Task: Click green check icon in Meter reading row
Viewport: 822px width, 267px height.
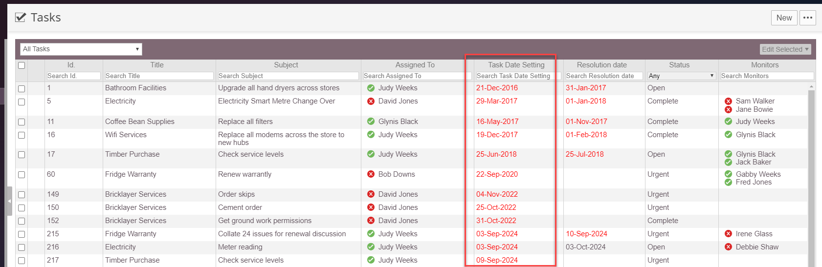Action: coord(371,247)
